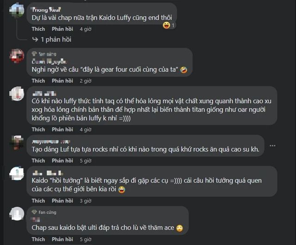
Task: Click the reply arrow icon beside 1 phản hồi
Action: pyautogui.click(x=35, y=39)
